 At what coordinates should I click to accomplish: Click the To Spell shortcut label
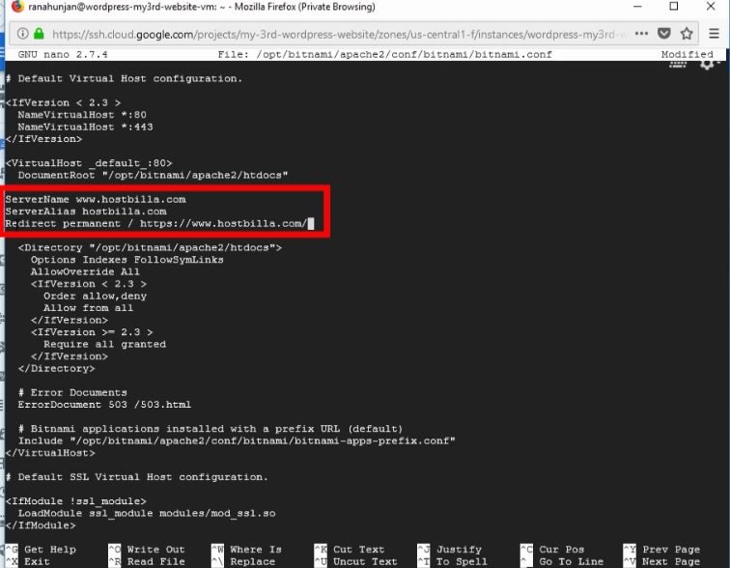pos(462,561)
